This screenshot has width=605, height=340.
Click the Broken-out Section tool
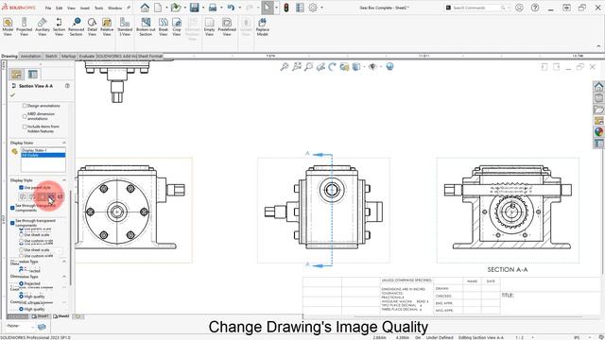coord(146,27)
